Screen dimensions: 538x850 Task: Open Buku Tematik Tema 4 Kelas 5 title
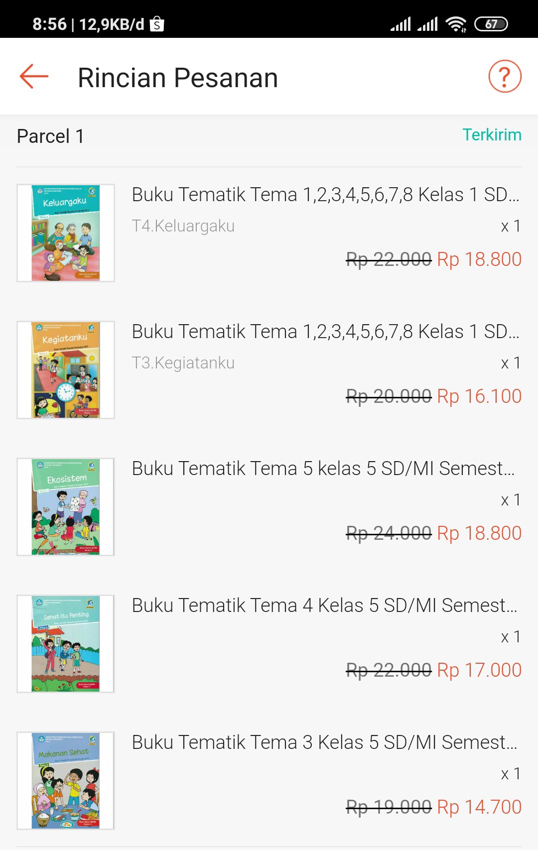click(x=324, y=606)
